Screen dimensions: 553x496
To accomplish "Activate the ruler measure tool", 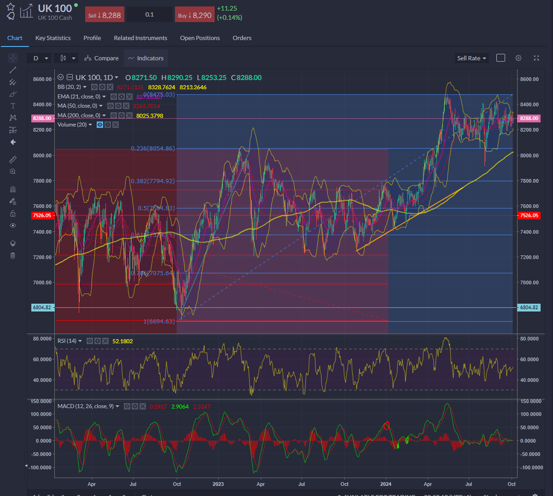I will pyautogui.click(x=13, y=159).
